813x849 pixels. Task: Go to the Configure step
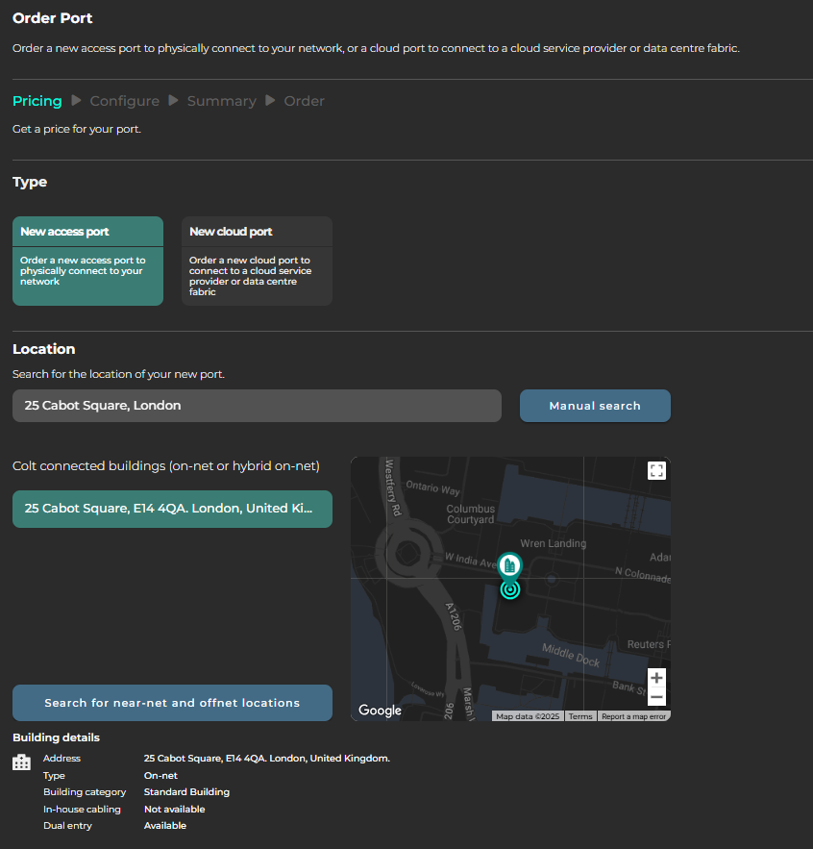point(125,101)
